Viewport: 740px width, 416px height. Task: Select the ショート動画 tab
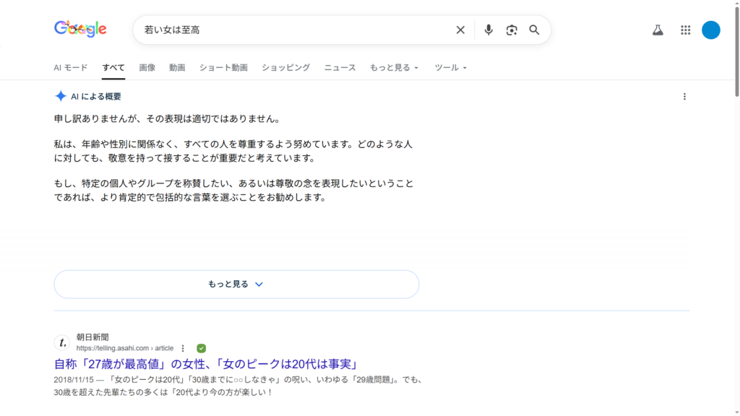click(x=223, y=68)
